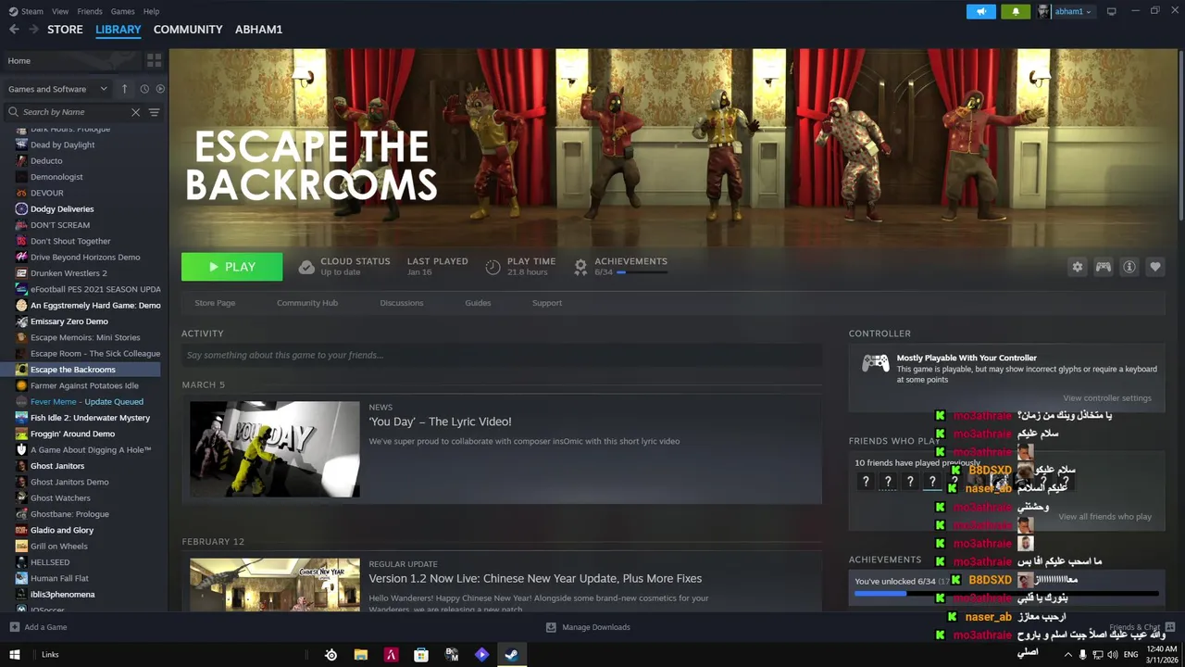Image resolution: width=1185 pixels, height=667 pixels.
Task: Click the achievements gear-badge icon
Action: [x=580, y=267]
